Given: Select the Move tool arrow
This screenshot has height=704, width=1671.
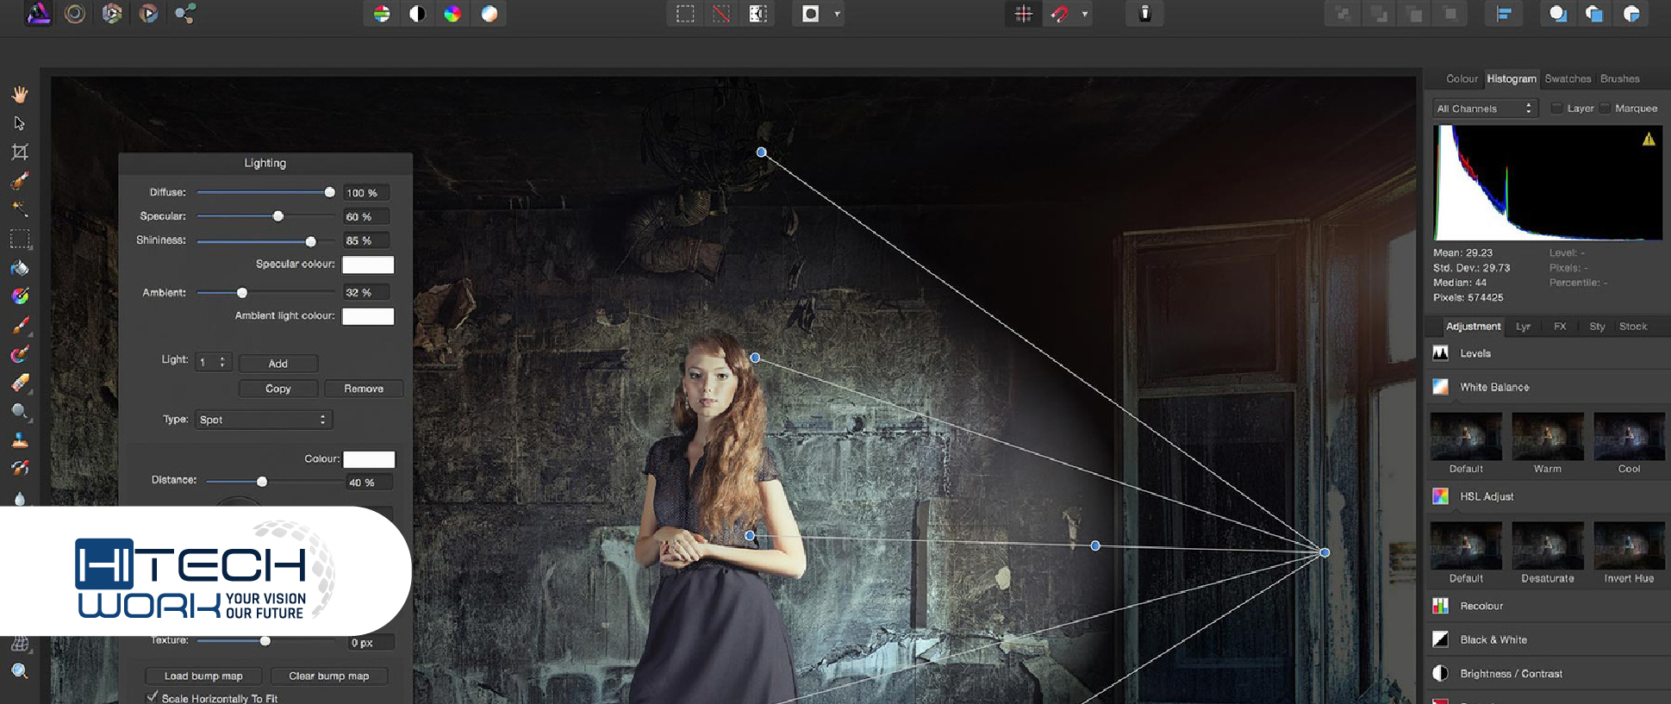Looking at the screenshot, I should pos(20,123).
